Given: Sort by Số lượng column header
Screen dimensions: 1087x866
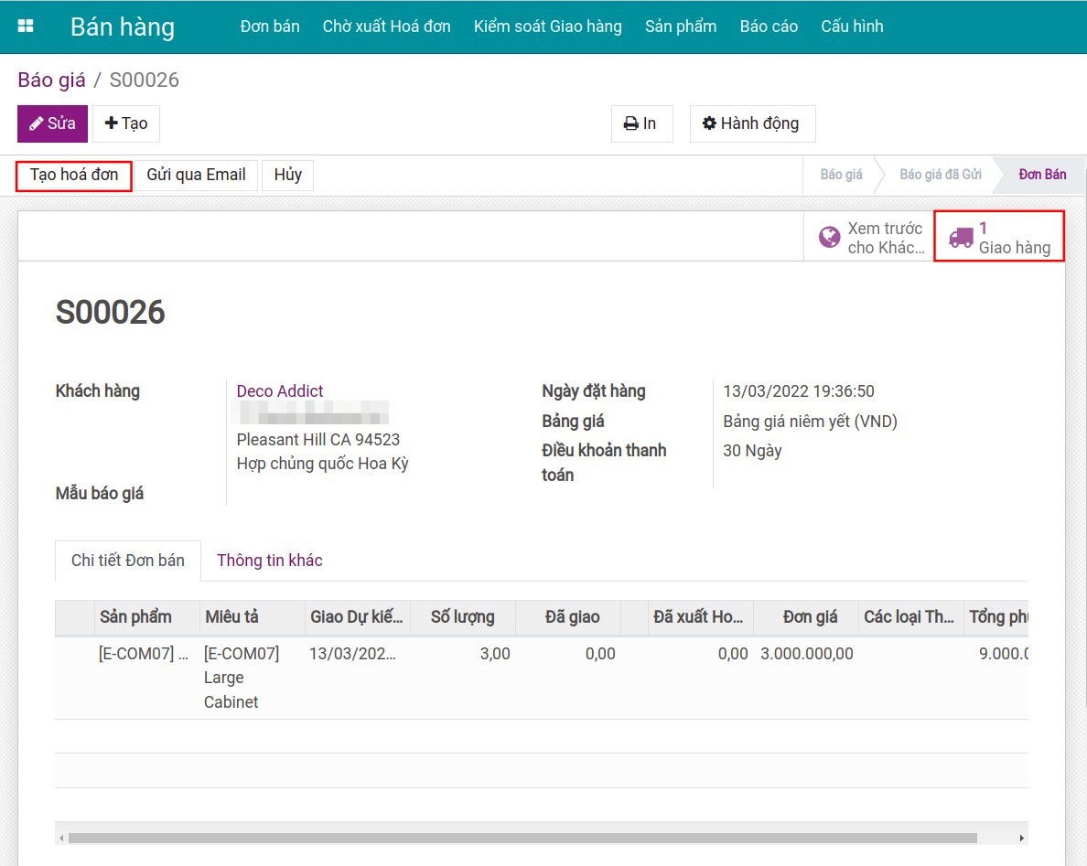Looking at the screenshot, I should coord(463,617).
